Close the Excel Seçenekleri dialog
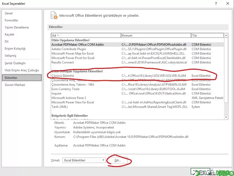 227,3
